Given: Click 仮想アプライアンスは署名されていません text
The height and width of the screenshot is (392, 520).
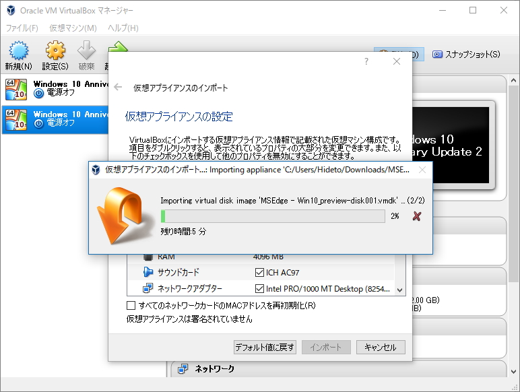Looking at the screenshot, I should [189, 319].
